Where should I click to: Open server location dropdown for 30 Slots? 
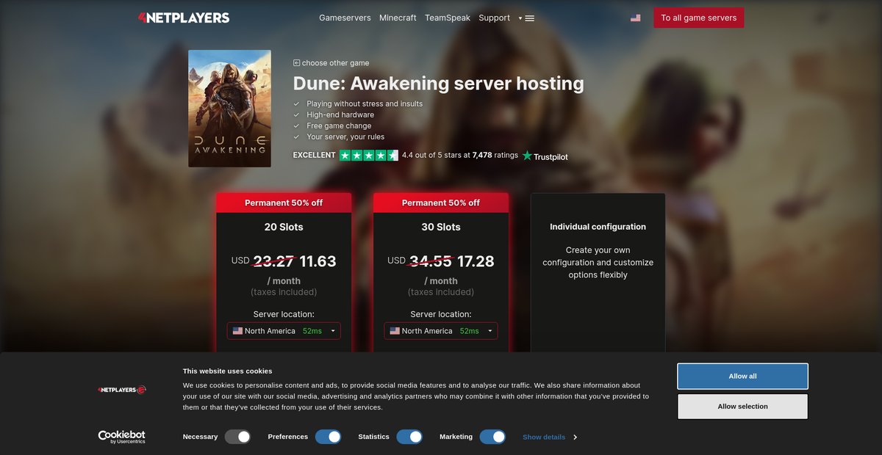[441, 331]
